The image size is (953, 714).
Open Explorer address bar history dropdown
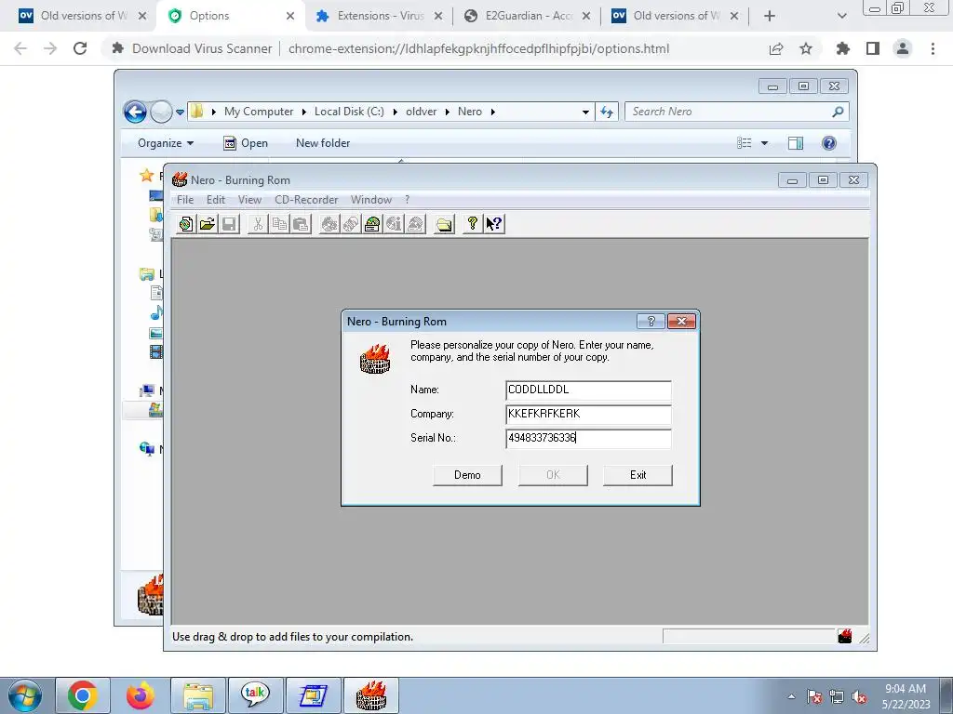585,112
